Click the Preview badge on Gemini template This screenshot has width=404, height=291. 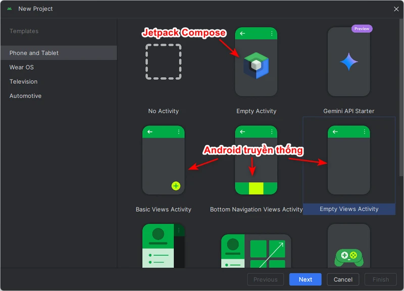tap(362, 29)
